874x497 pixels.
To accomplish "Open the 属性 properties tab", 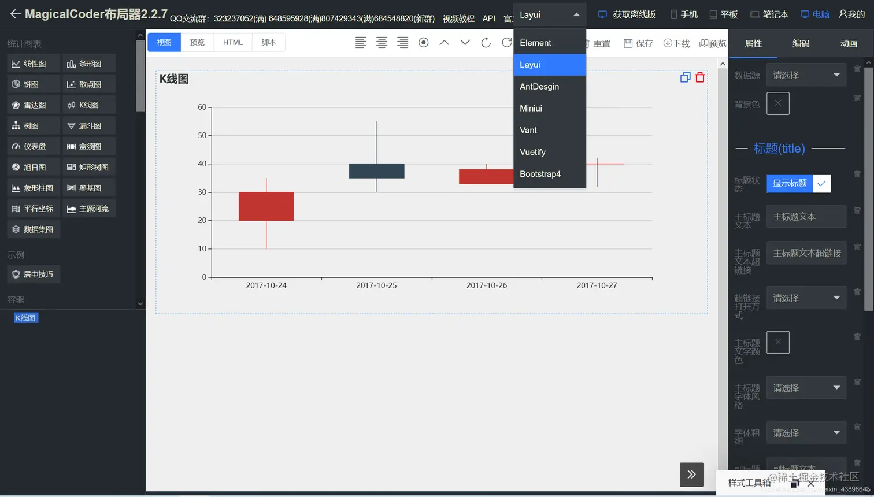I will click(x=753, y=43).
